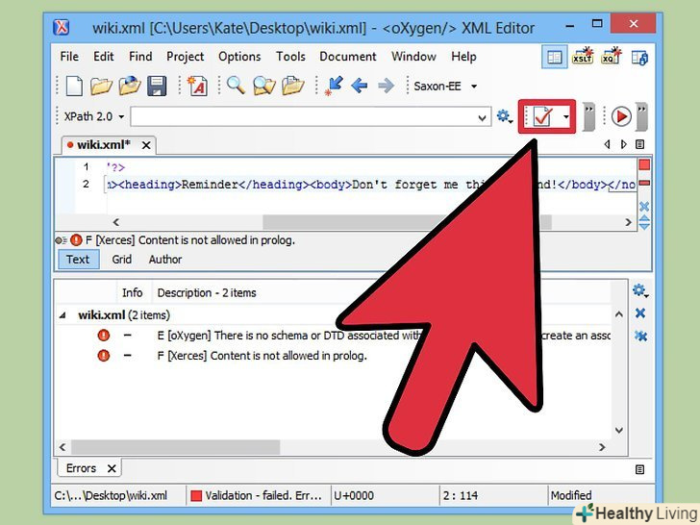Open URL with the globe folder icon
The width and height of the screenshot is (700, 525).
point(130,86)
